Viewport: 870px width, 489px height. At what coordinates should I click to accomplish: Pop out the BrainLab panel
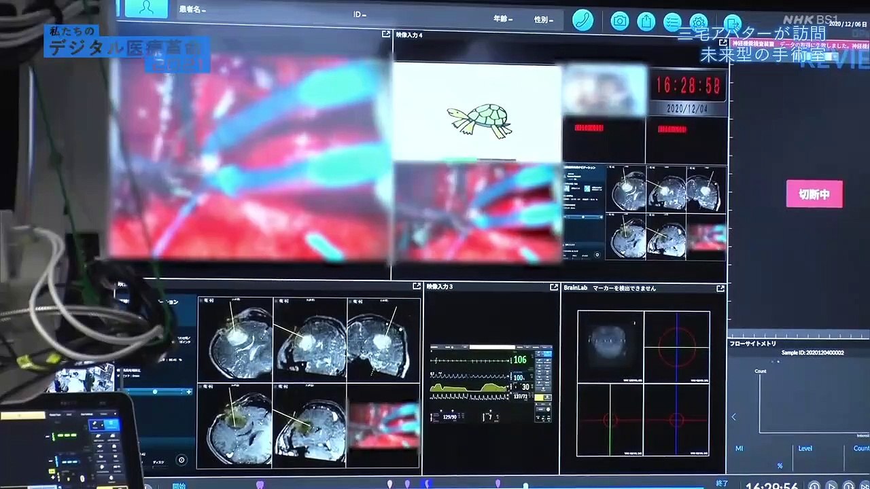pos(720,289)
